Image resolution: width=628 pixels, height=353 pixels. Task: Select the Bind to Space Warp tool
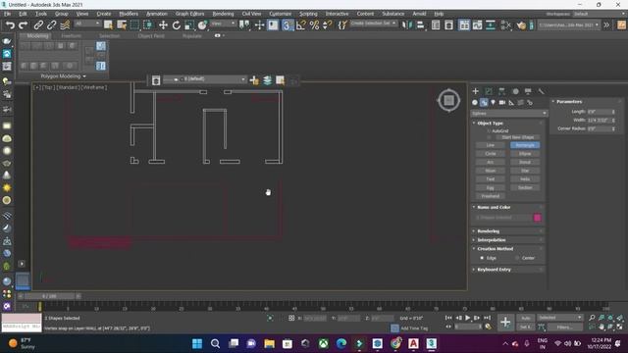[x=65, y=25]
